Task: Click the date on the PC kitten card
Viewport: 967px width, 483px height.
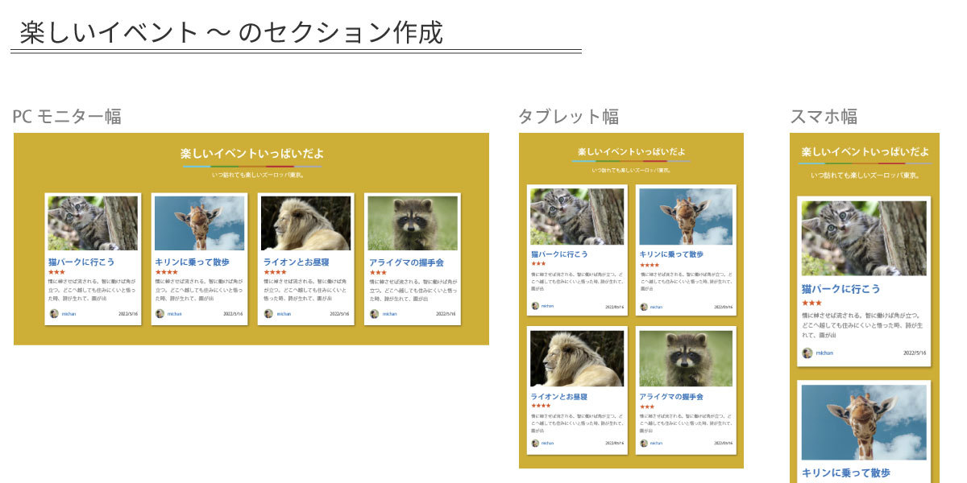Action: pos(128,314)
